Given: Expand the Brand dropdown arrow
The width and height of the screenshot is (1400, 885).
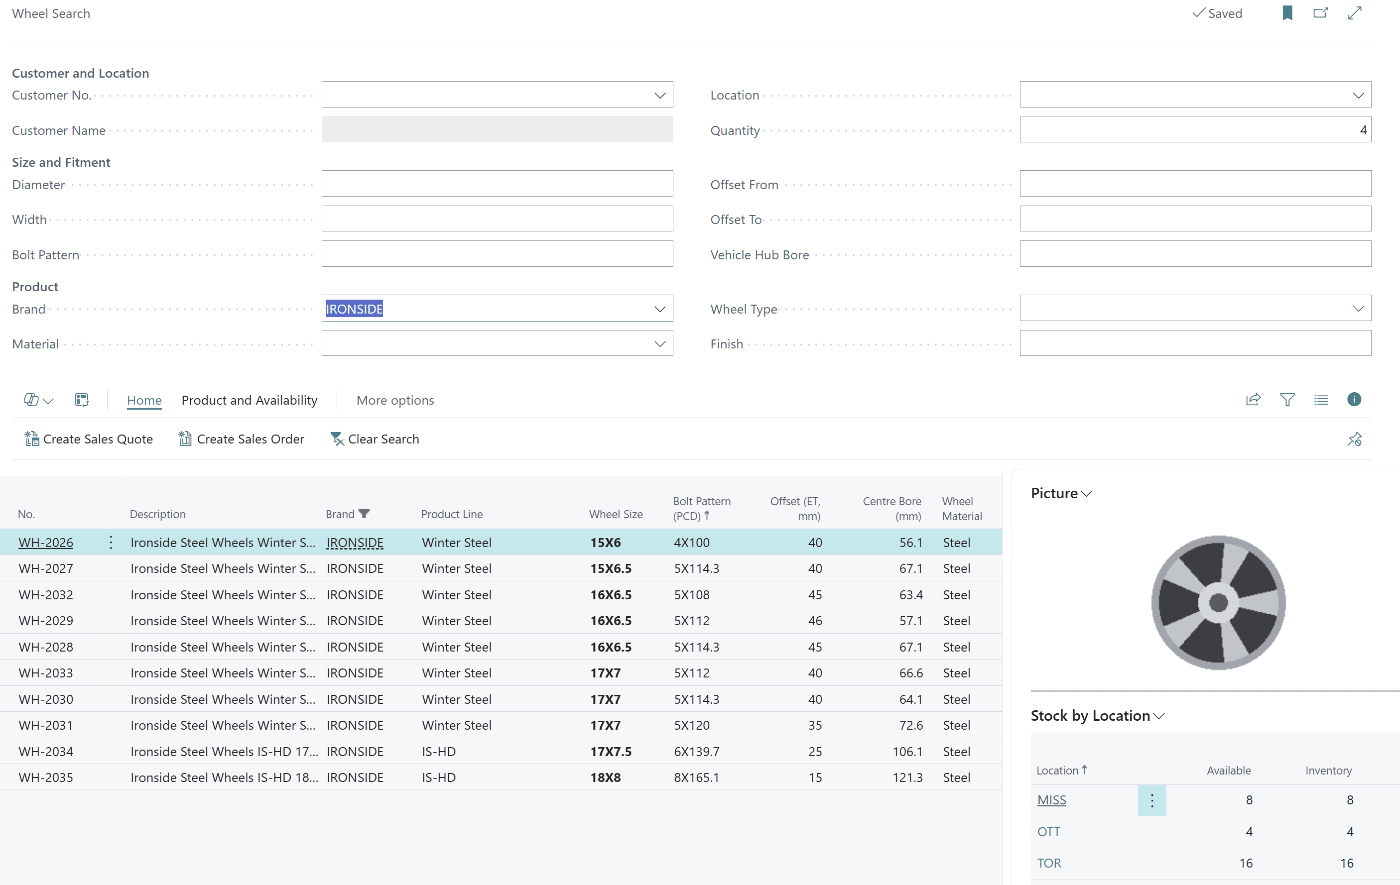Looking at the screenshot, I should point(660,309).
